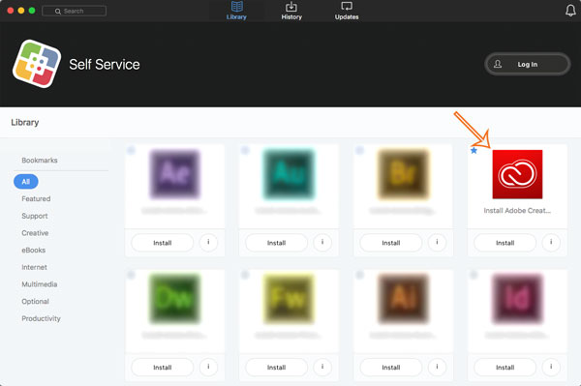Click the Fireworks (Fw) icon
581x386 pixels.
[x=289, y=299]
